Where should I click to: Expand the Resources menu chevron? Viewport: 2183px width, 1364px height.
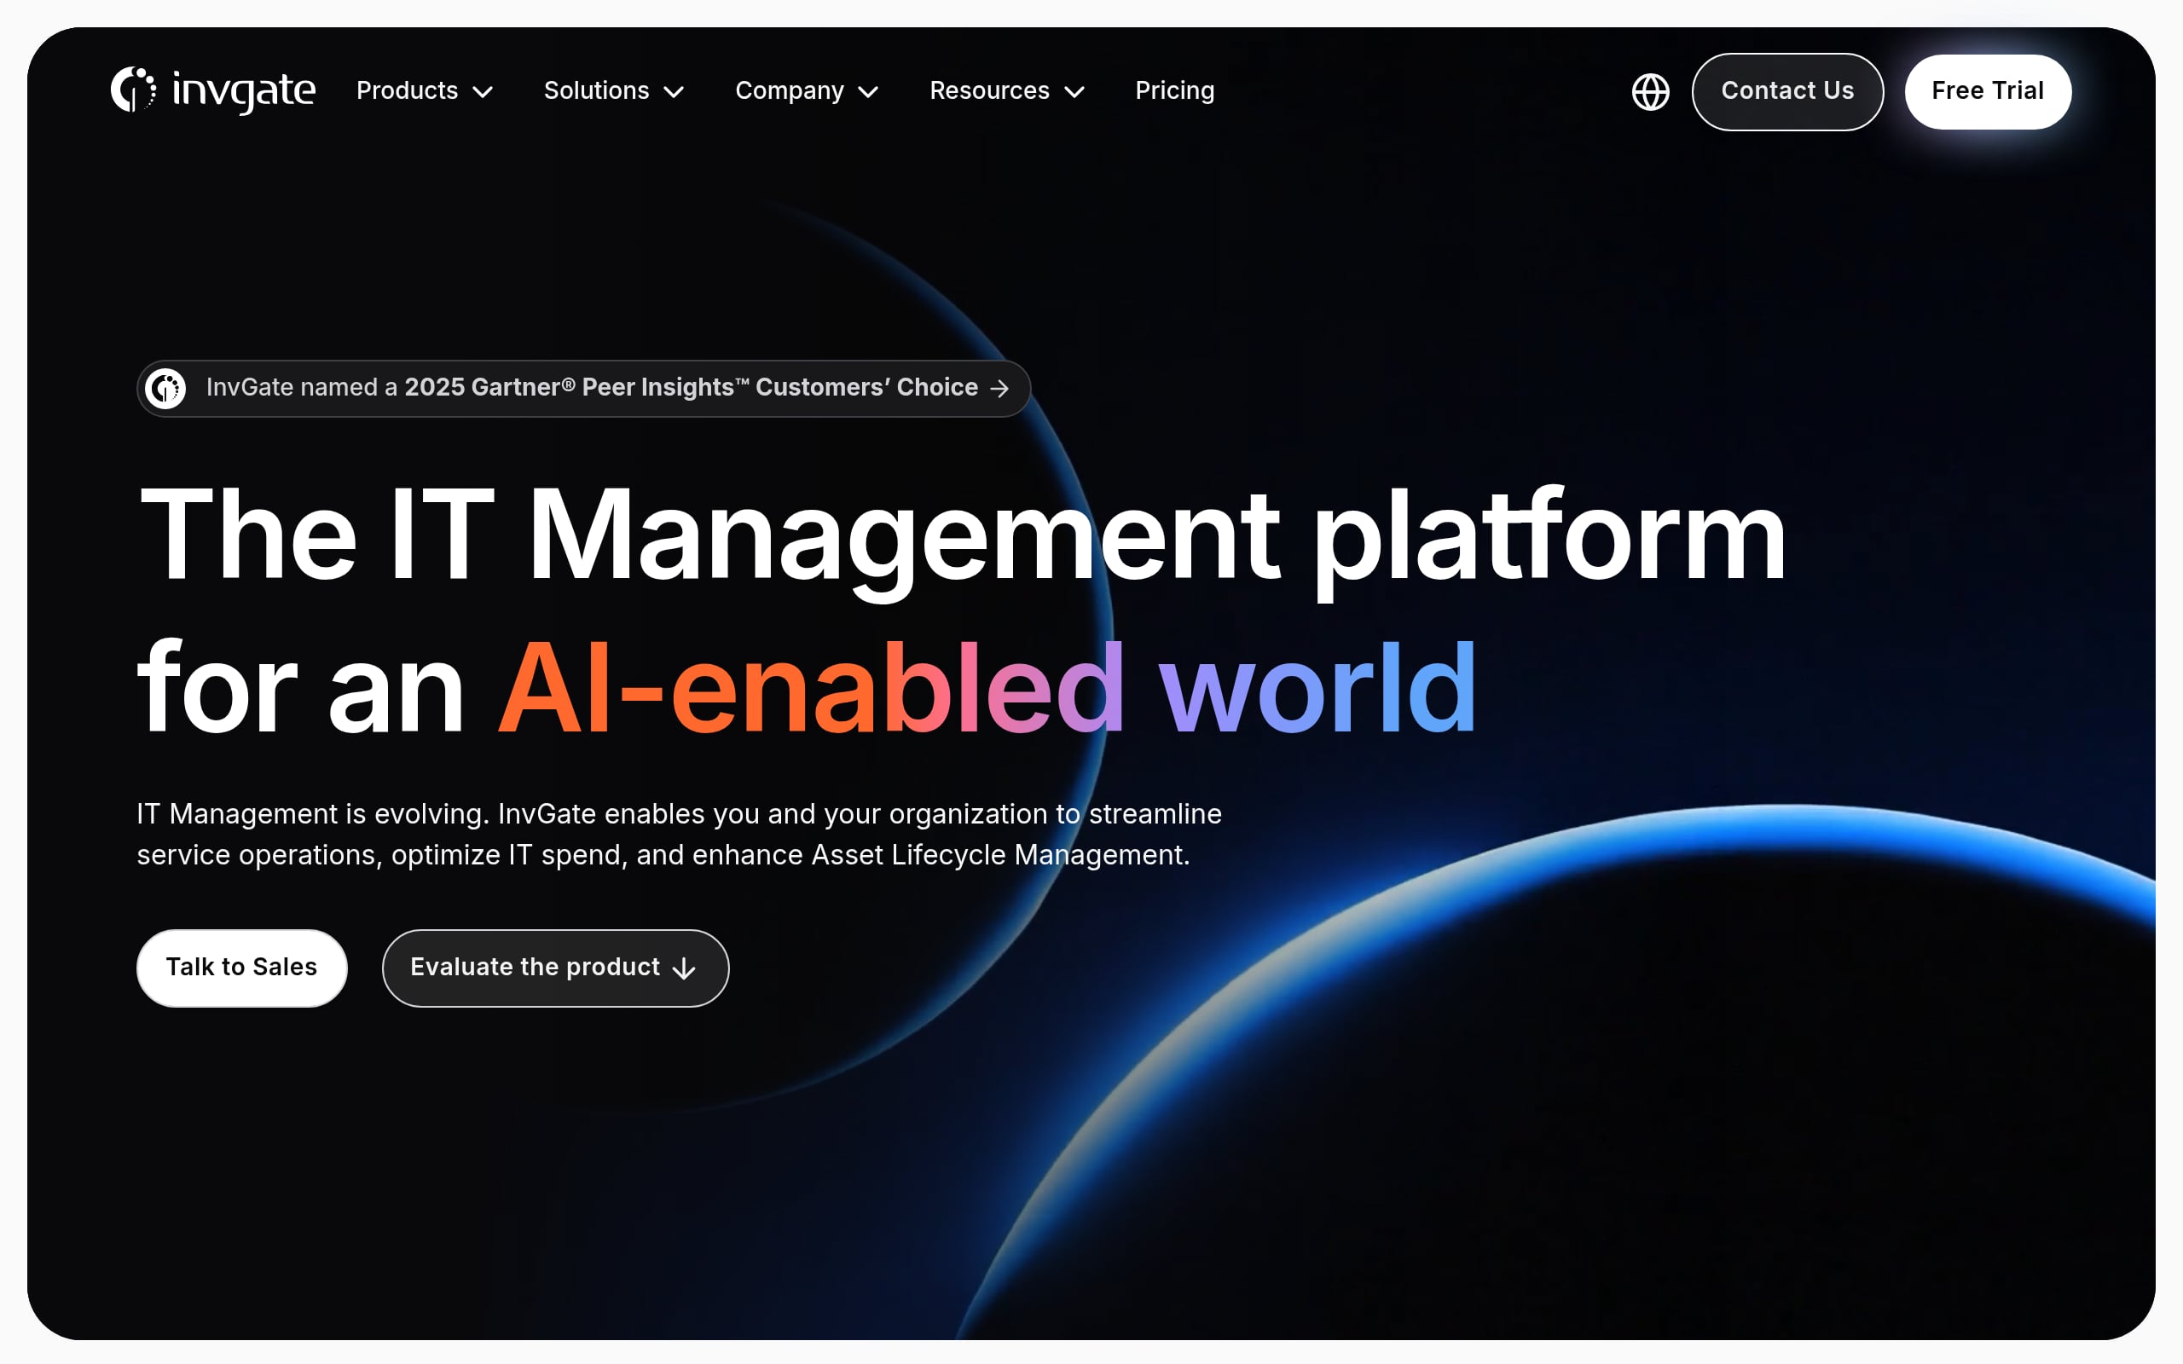[1074, 92]
